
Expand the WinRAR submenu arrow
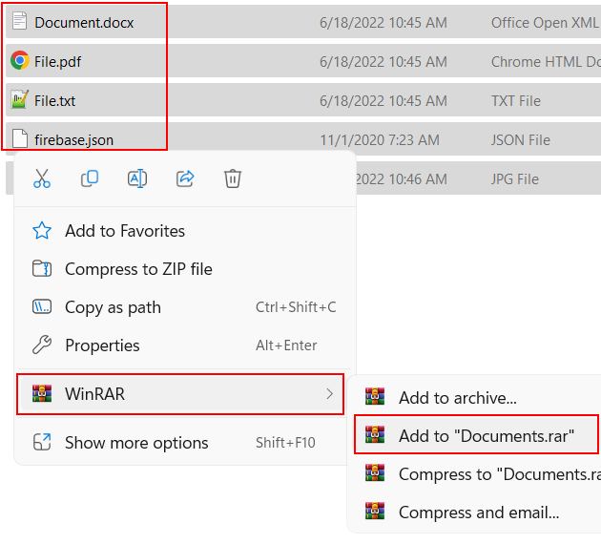[330, 394]
